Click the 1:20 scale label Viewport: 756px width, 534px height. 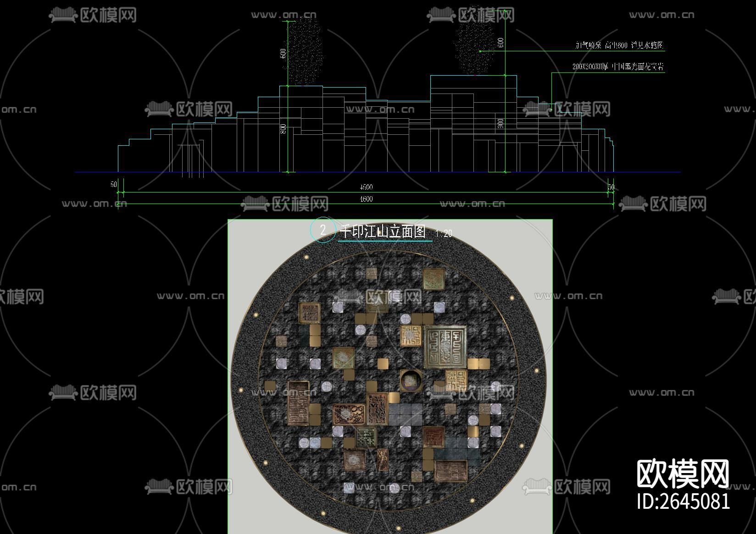(444, 234)
